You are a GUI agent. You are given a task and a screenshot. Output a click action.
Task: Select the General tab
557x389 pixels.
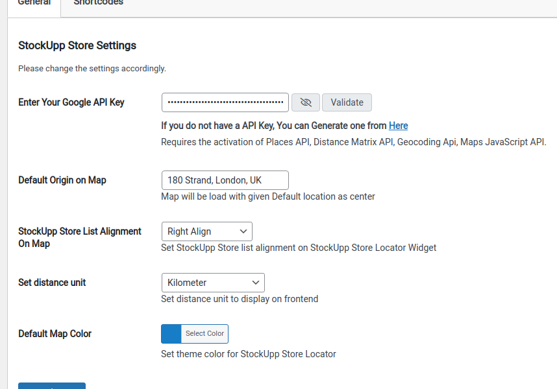pyautogui.click(x=34, y=3)
